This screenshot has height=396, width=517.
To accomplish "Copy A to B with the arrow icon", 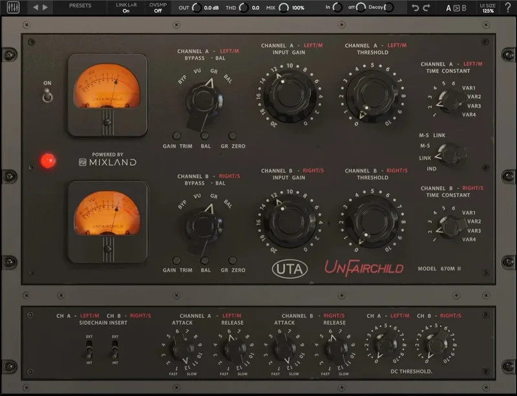I will 456,8.
